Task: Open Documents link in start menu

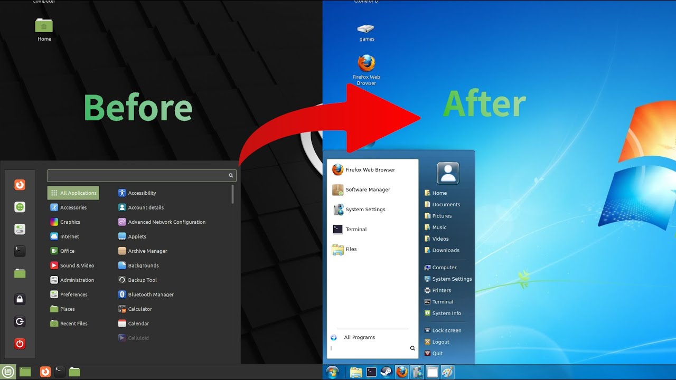Action: (442, 204)
